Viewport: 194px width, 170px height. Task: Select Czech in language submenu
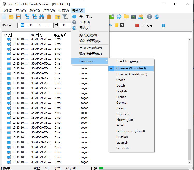point(131,80)
